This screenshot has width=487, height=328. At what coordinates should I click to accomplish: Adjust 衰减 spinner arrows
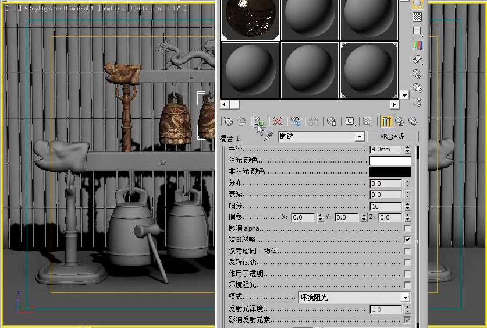point(407,195)
